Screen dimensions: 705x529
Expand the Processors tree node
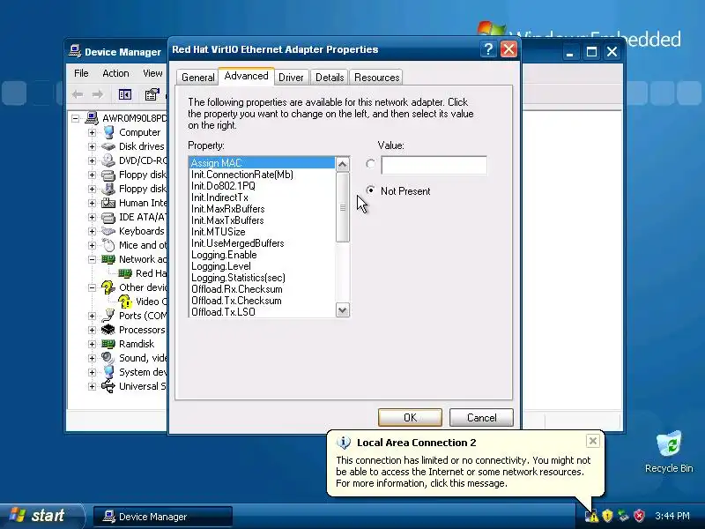tap(92, 330)
